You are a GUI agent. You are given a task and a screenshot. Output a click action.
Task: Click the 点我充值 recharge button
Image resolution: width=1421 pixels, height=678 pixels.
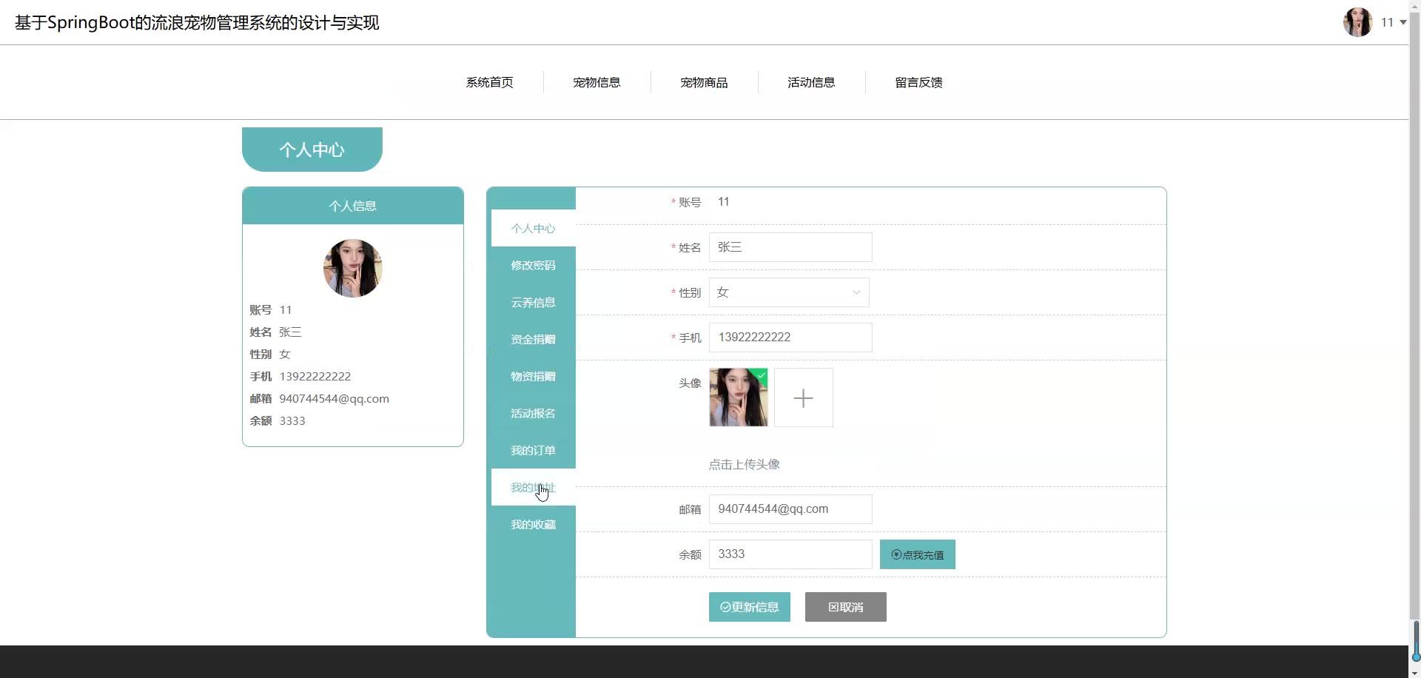point(917,554)
